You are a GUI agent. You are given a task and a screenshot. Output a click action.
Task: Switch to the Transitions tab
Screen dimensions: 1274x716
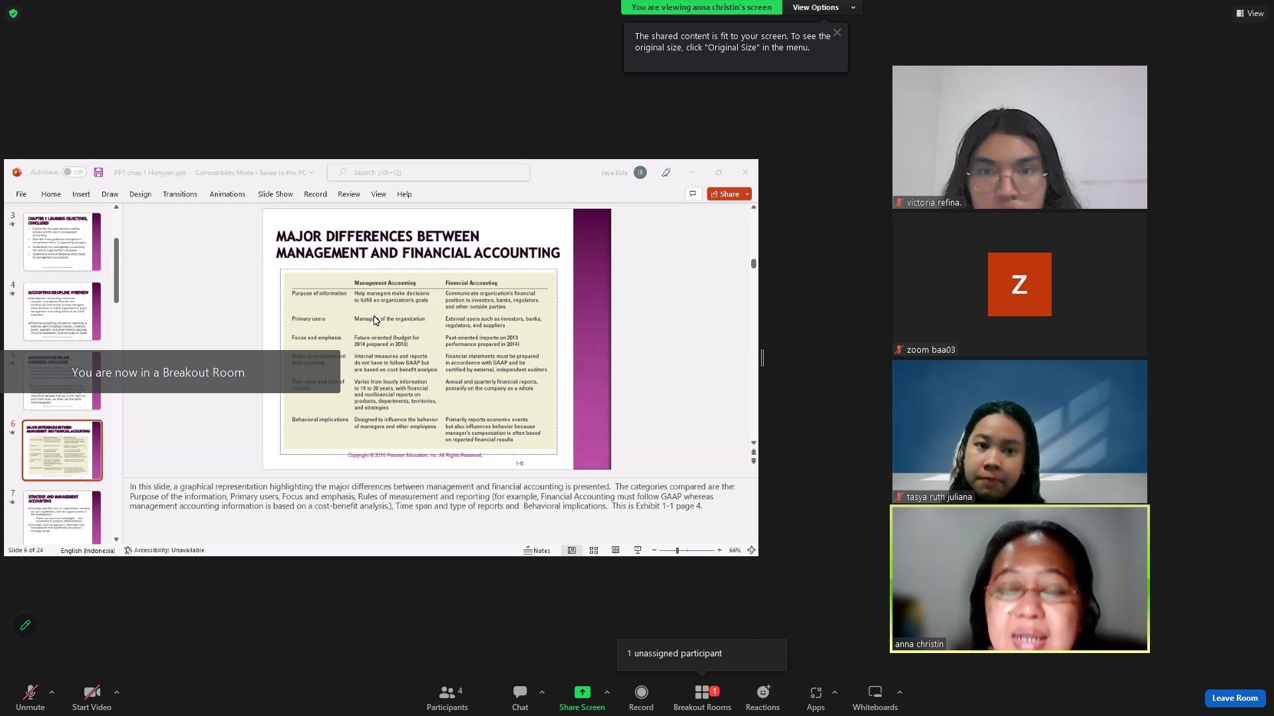click(180, 194)
